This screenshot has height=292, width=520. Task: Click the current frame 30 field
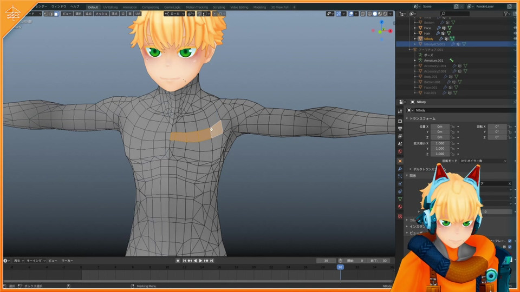point(326,261)
